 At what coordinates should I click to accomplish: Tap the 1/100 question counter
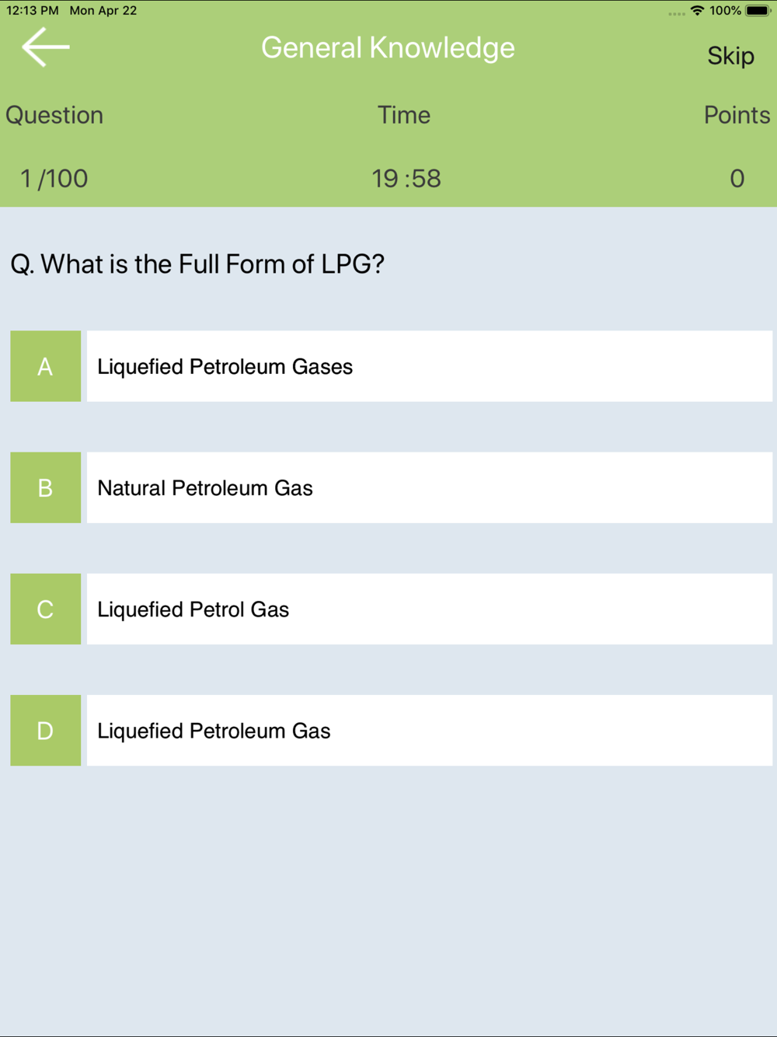click(54, 179)
